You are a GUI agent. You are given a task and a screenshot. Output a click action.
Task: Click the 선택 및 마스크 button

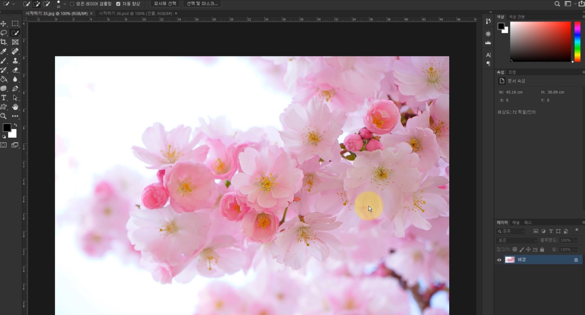click(202, 4)
